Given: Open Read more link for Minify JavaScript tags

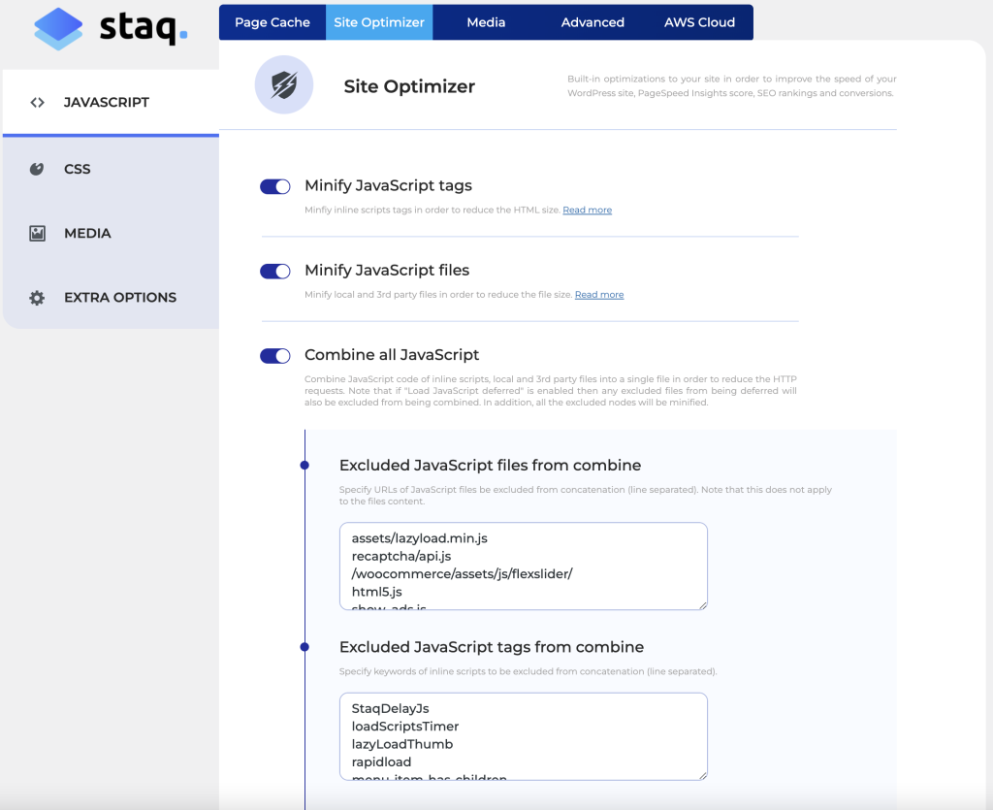Looking at the screenshot, I should (587, 211).
